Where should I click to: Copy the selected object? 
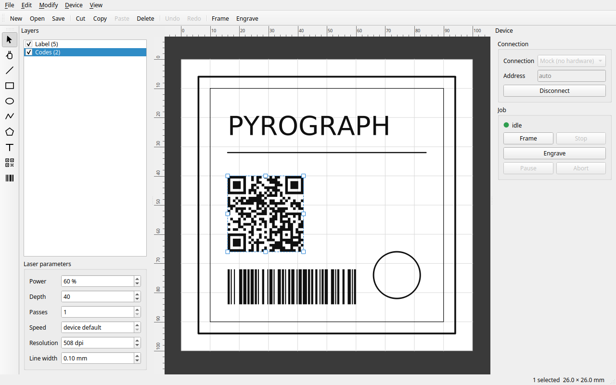pos(100,18)
